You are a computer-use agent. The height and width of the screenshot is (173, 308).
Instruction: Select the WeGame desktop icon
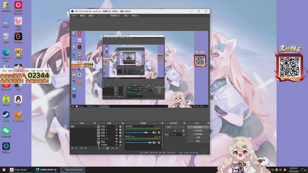click(18, 38)
